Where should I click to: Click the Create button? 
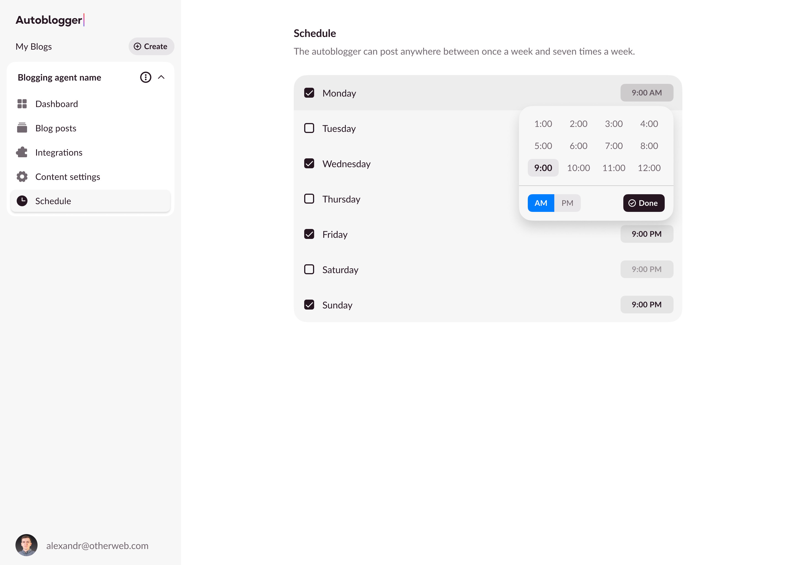[151, 46]
